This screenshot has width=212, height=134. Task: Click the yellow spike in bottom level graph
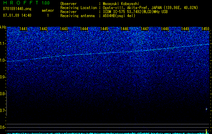(x=207, y=131)
